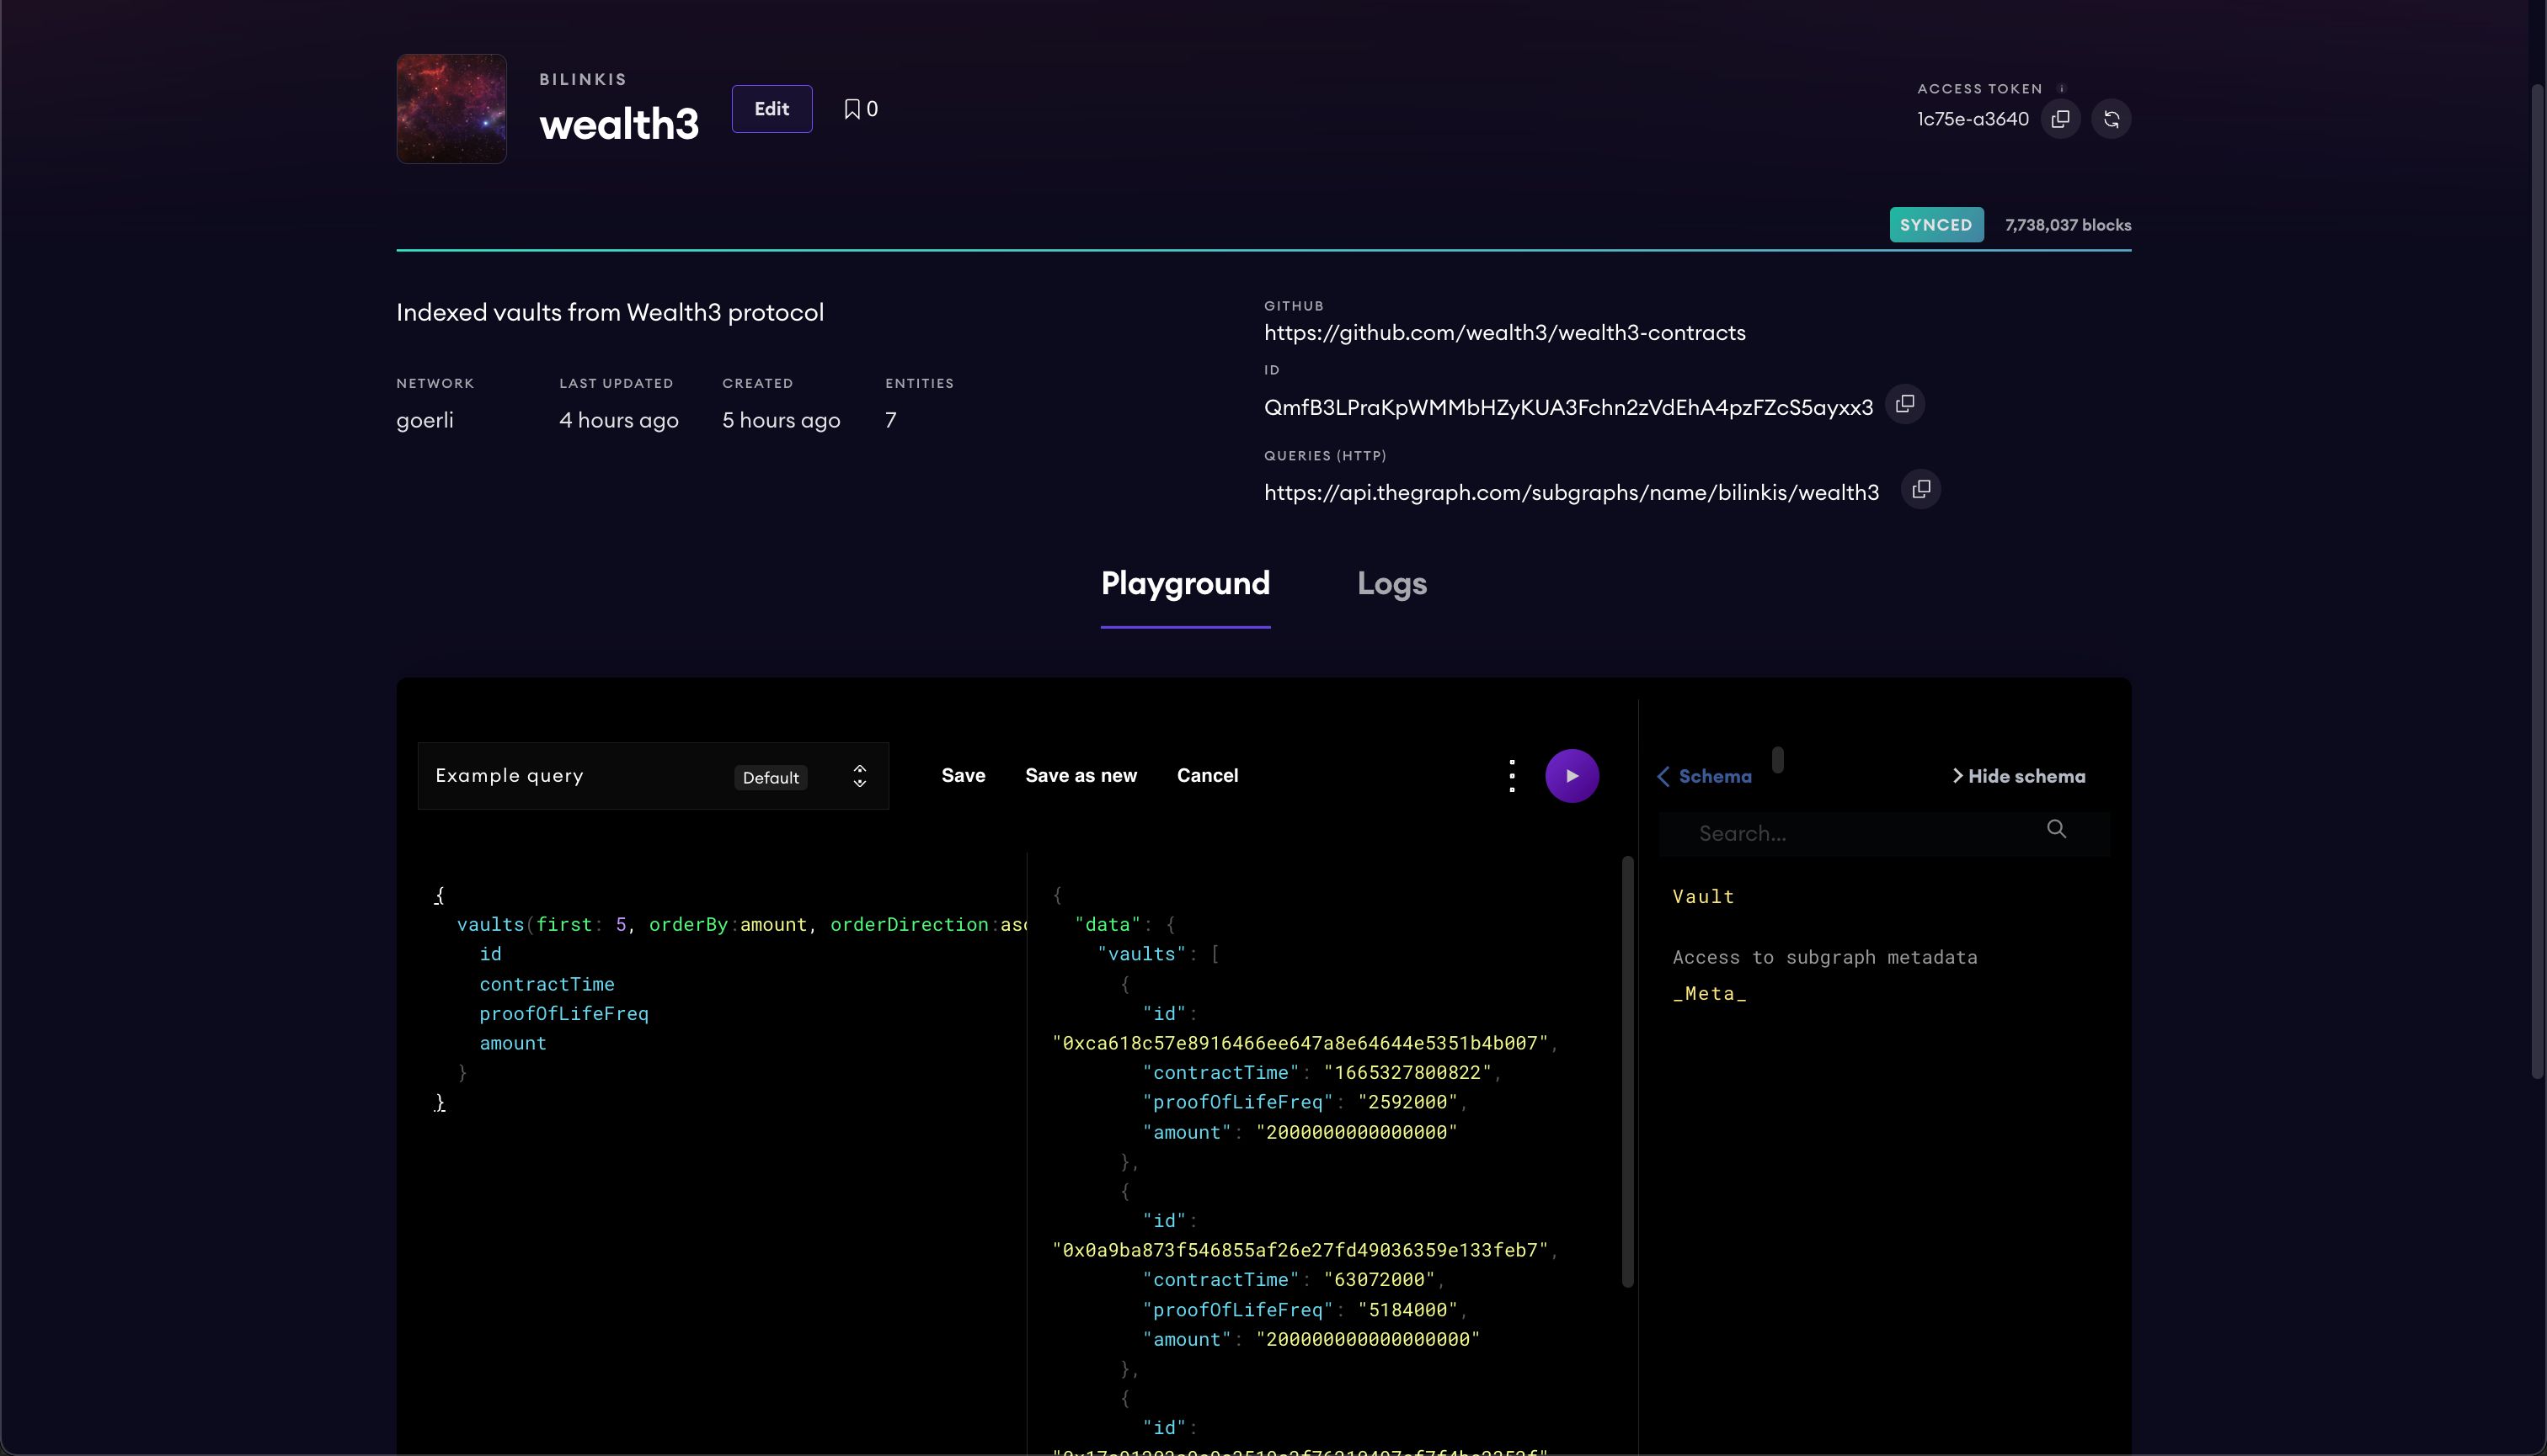Image resolution: width=2547 pixels, height=1456 pixels.
Task: Click the sync progress bar
Action: pyautogui.click(x=1263, y=250)
